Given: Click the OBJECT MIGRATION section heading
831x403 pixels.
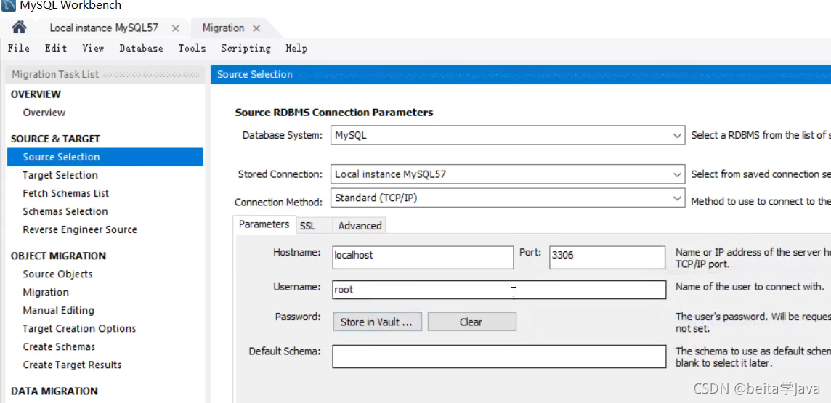Looking at the screenshot, I should (58, 256).
